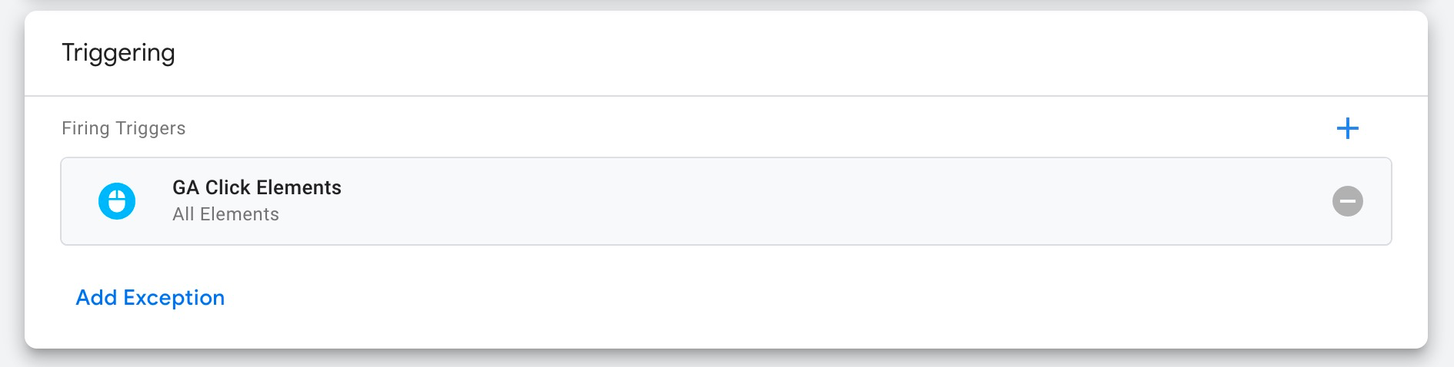The height and width of the screenshot is (367, 1454).
Task: Click the Triggering section heading
Action: (x=118, y=52)
